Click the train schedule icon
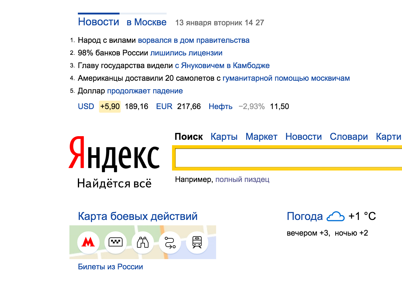 coord(197,242)
